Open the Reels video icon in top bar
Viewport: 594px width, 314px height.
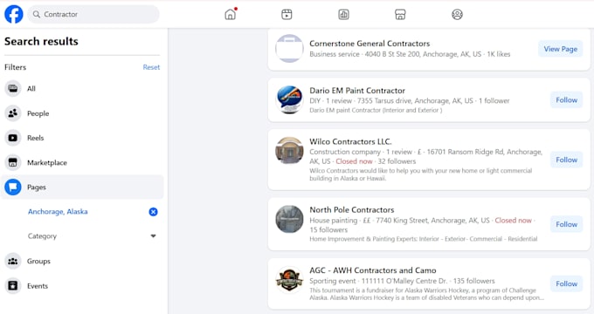click(287, 14)
